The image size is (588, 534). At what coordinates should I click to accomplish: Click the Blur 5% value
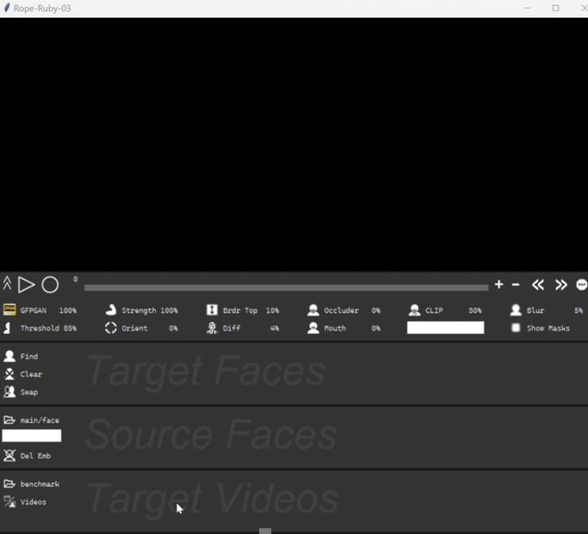click(579, 310)
